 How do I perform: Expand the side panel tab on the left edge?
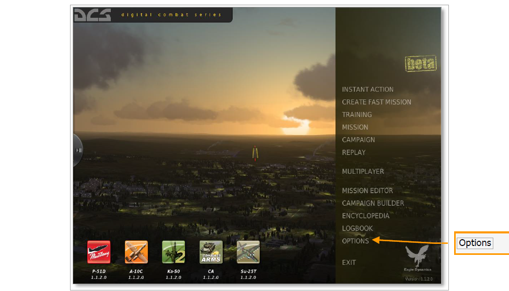78,150
